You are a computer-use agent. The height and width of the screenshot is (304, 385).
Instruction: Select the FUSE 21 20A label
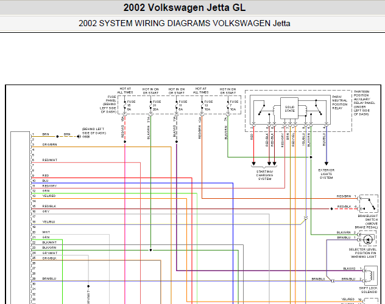pos(157,105)
